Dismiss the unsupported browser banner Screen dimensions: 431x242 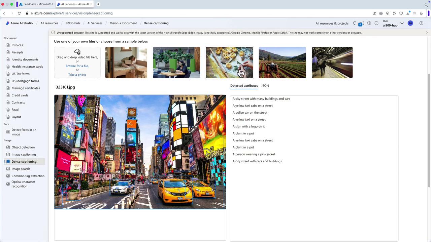pos(427,33)
